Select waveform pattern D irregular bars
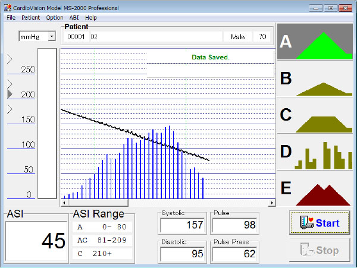The image size is (357, 268). 315,152
